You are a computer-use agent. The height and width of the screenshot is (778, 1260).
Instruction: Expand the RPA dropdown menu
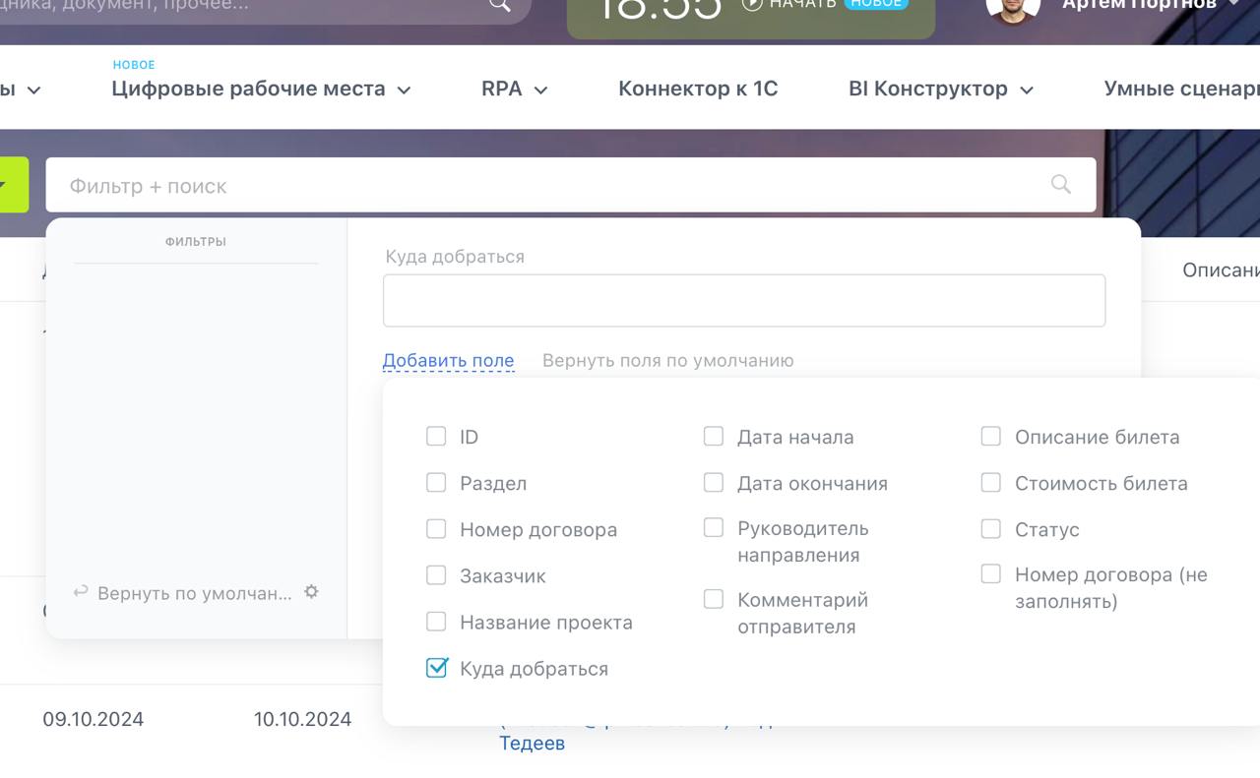[x=514, y=89]
